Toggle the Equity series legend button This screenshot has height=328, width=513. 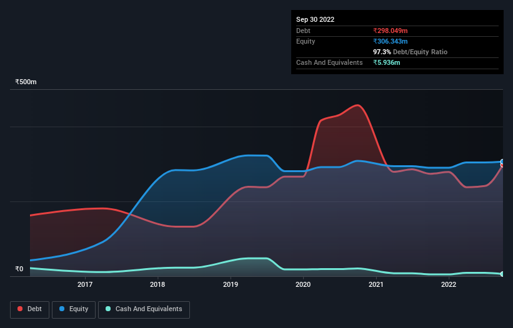(x=74, y=309)
